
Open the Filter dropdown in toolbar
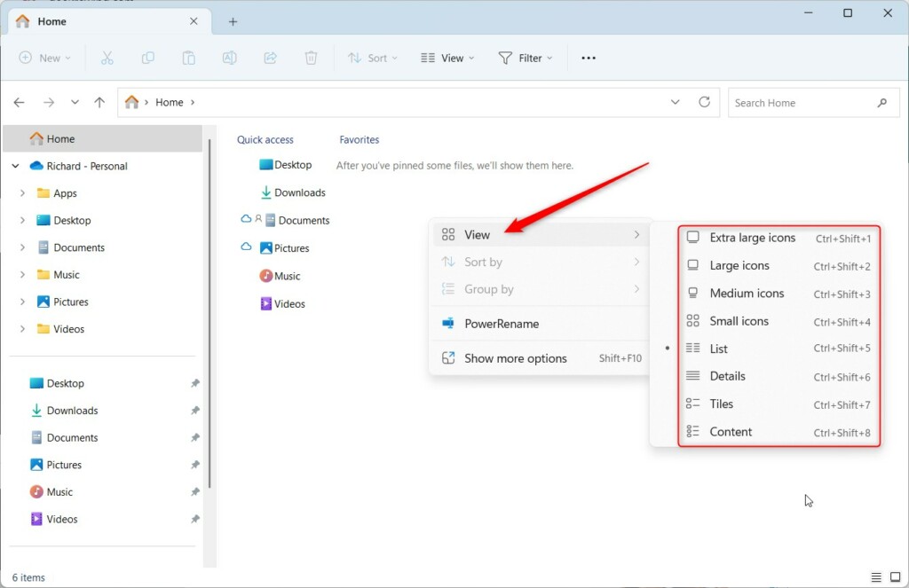click(526, 58)
